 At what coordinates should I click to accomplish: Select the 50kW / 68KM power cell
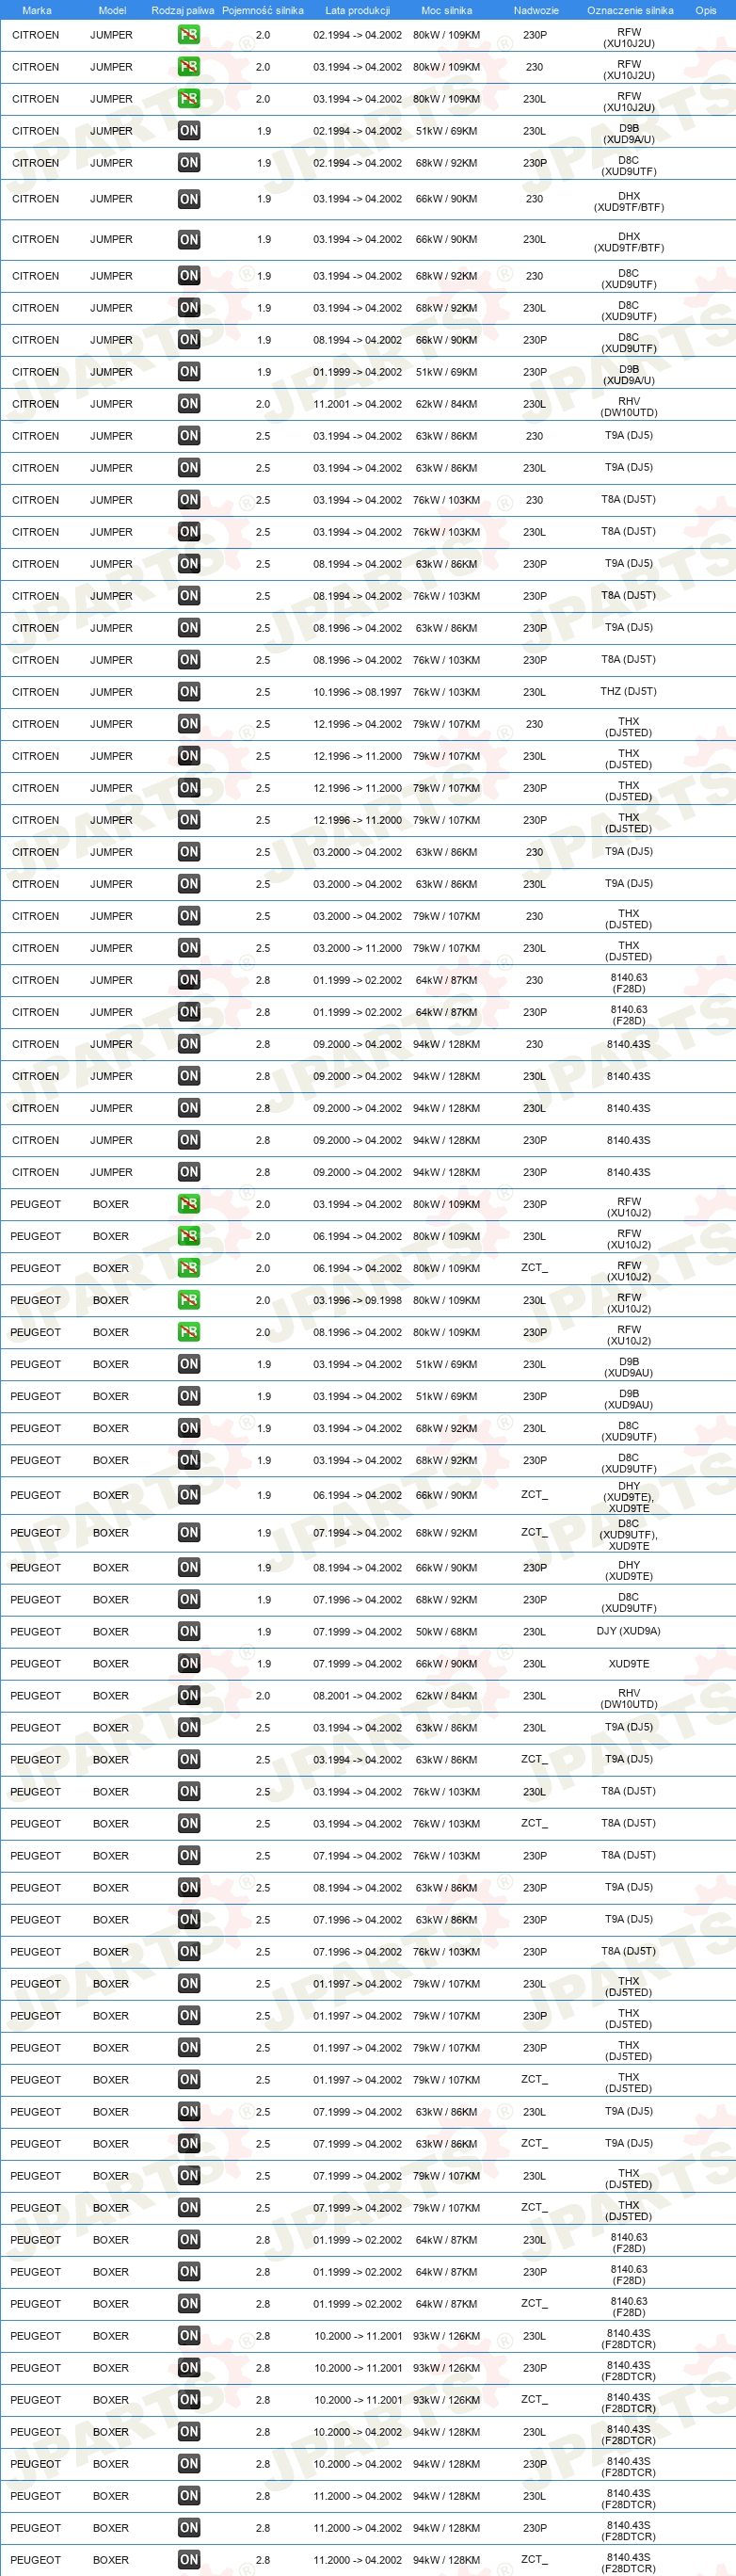[x=446, y=1632]
